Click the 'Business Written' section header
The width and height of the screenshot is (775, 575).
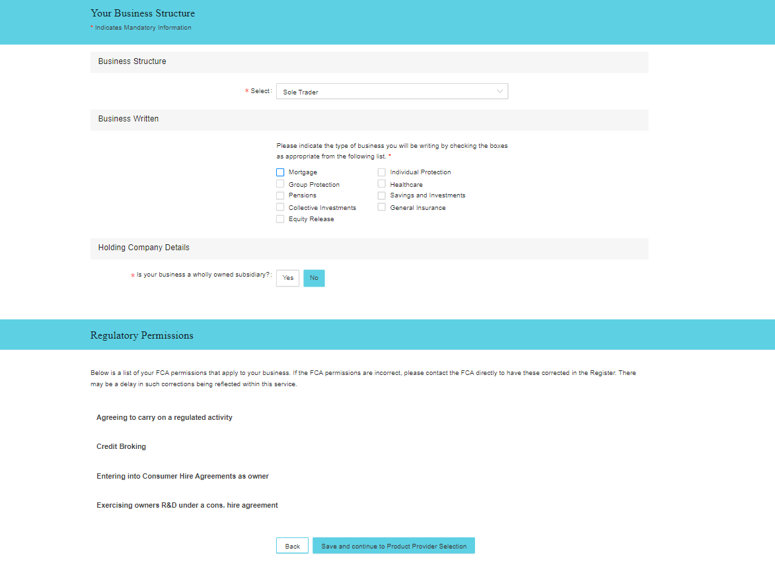tap(369, 119)
